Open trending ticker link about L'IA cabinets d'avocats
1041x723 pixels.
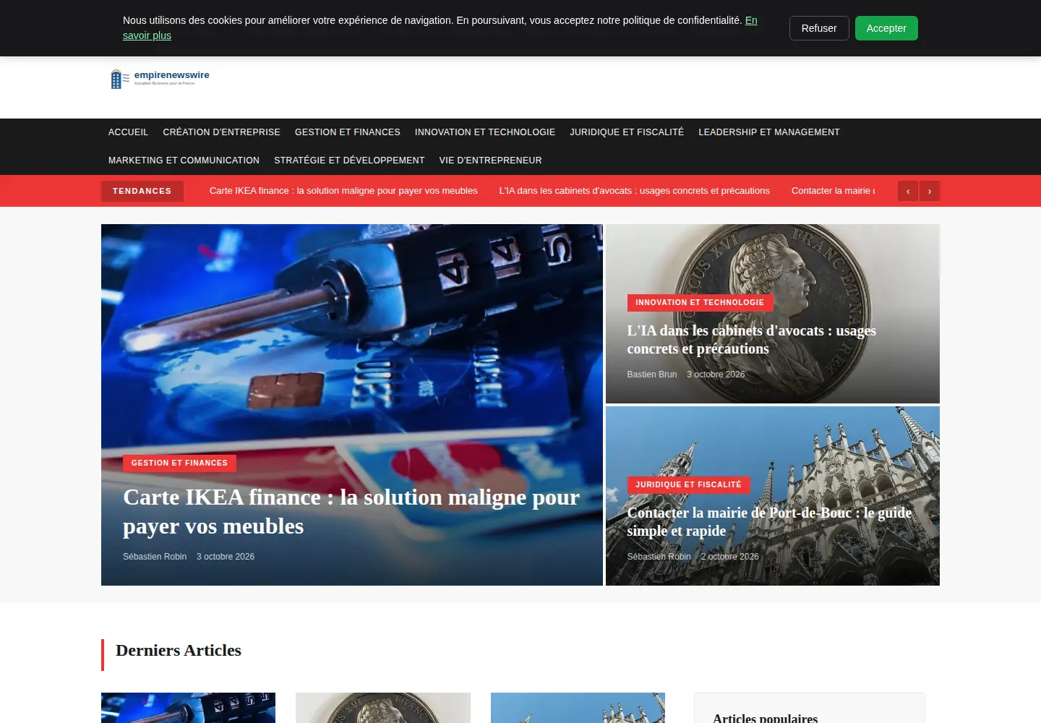click(634, 191)
